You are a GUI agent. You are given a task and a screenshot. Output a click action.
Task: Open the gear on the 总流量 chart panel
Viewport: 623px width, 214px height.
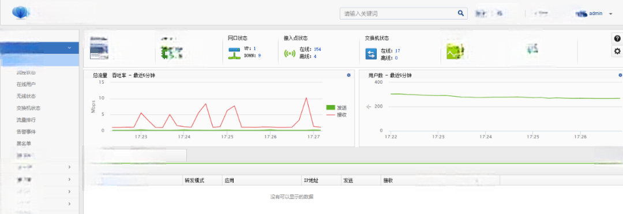point(348,75)
